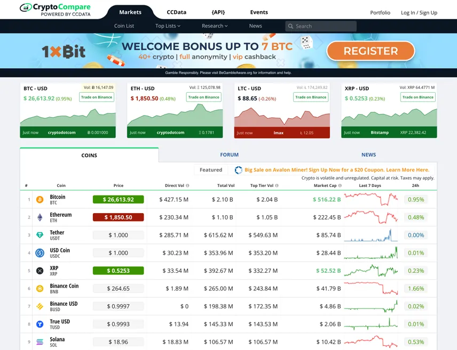Image resolution: width=457 pixels, height=350 pixels.
Task: Click the Top Tier Vol info icon
Action: [x=277, y=185]
